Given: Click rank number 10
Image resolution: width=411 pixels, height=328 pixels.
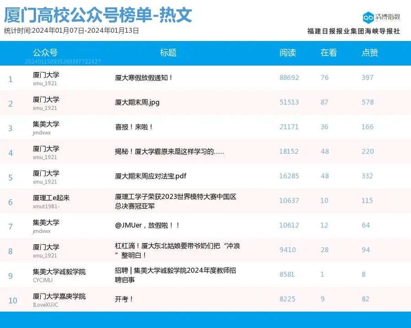Looking at the screenshot, I should (x=13, y=301).
